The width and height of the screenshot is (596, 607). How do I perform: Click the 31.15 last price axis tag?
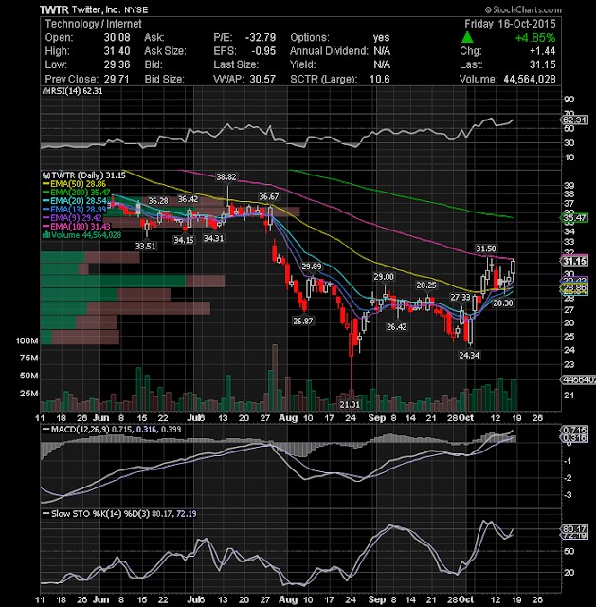575,261
